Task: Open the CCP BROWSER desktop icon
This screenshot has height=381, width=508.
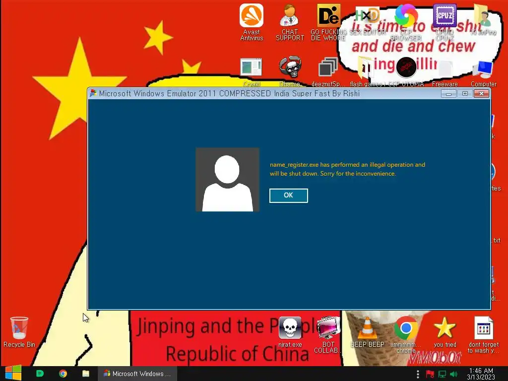Action: coord(406,22)
